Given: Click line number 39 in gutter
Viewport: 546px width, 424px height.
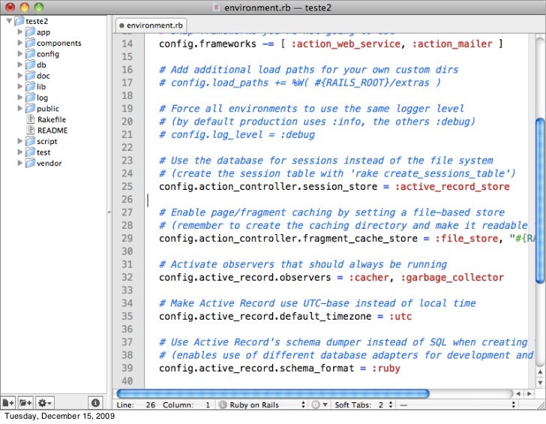Looking at the screenshot, I should pyautogui.click(x=127, y=368).
